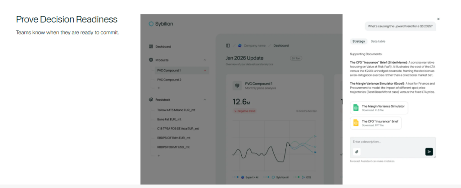
Task: Click the sidebar panel toggle icon
Action: tap(228, 45)
